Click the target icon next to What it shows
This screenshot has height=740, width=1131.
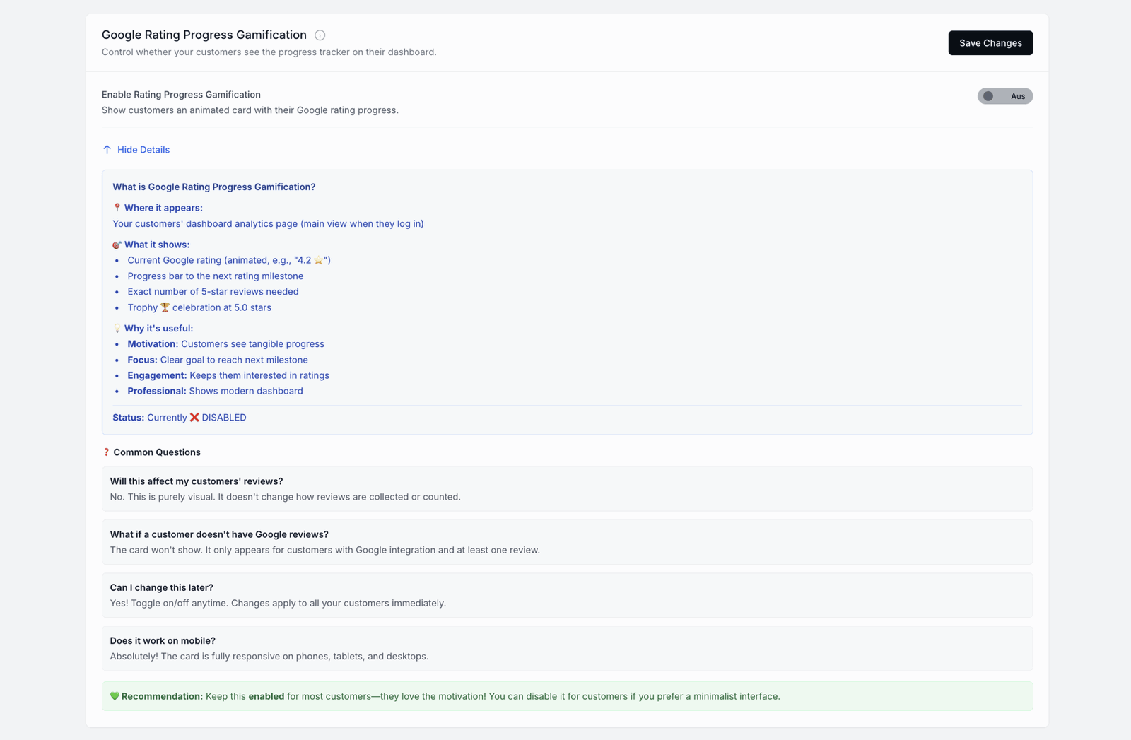tap(117, 244)
